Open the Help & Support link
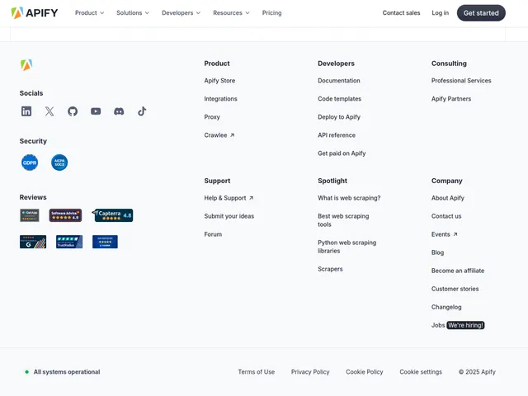528x396 pixels. tap(225, 198)
